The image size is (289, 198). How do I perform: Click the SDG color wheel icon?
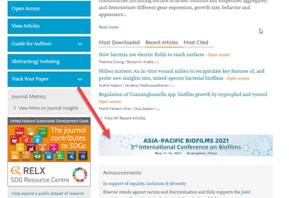click(80, 174)
